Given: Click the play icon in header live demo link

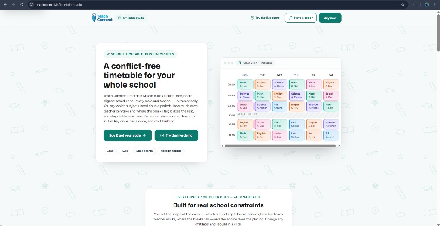Looking at the screenshot, I should 252,18.
